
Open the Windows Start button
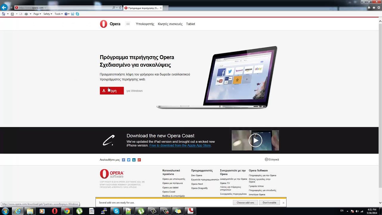(x=5, y=211)
